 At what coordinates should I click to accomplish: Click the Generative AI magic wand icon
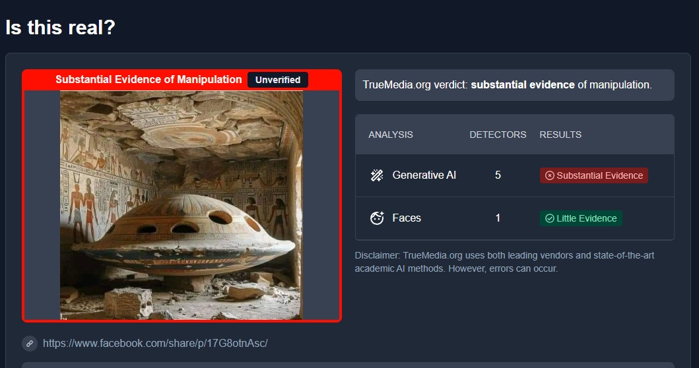[x=377, y=175]
